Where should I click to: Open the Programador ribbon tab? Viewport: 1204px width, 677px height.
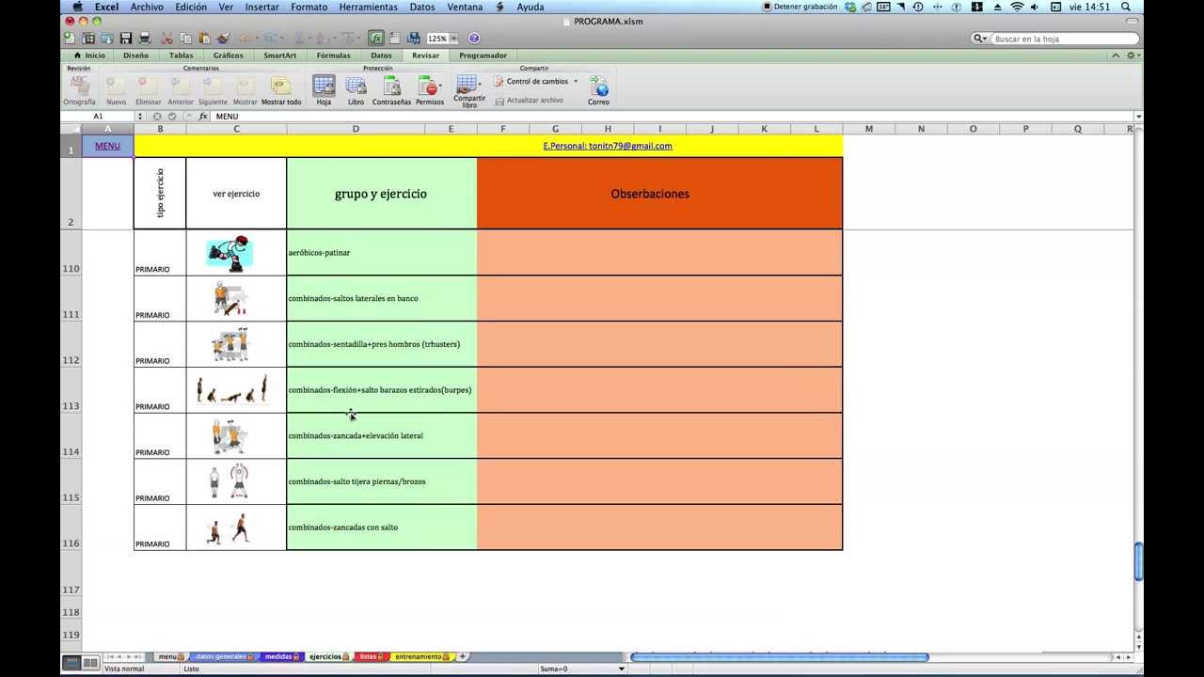(483, 55)
